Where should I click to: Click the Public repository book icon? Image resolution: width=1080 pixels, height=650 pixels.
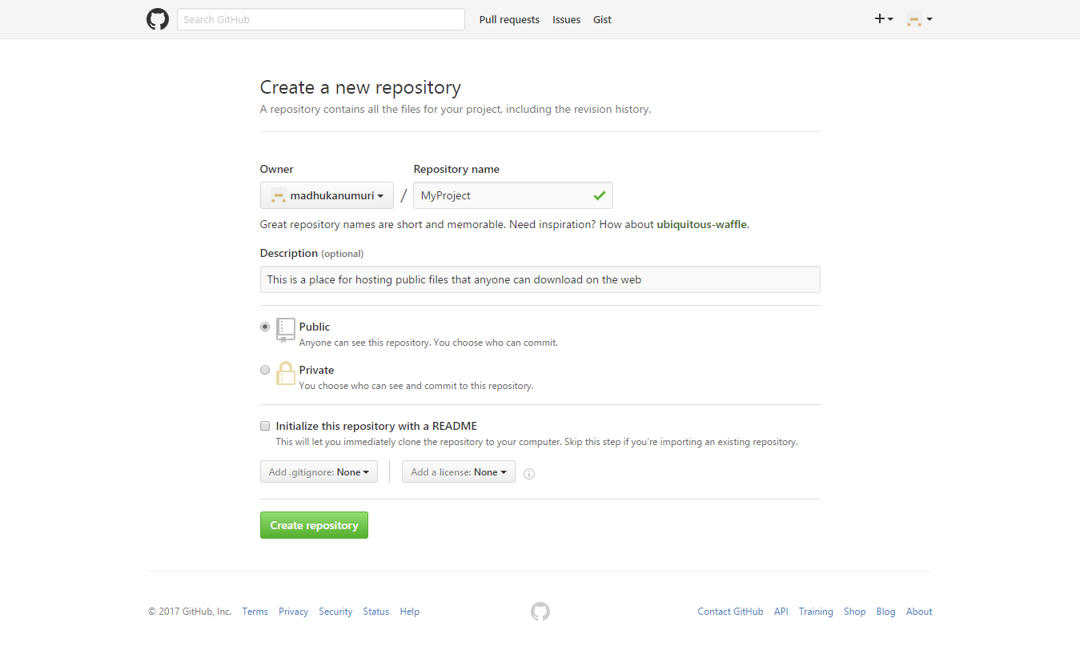[x=285, y=330]
